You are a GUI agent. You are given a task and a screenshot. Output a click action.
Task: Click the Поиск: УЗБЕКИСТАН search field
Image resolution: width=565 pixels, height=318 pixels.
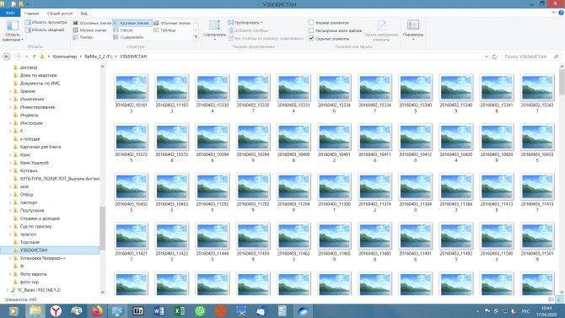point(531,57)
